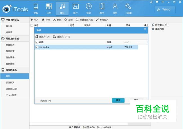Sort main list by Album (专辑) column

point(109,25)
